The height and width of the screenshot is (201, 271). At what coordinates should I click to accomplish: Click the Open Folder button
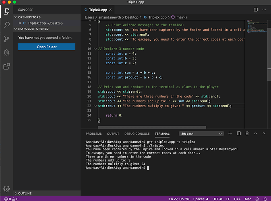pyautogui.click(x=47, y=47)
